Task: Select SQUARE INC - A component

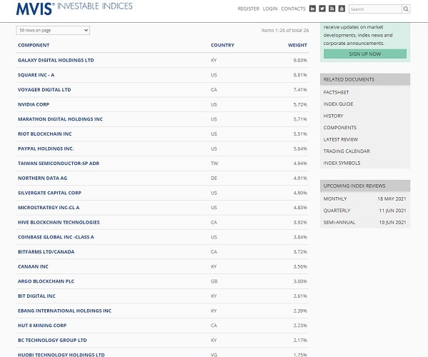Action: 36,75
